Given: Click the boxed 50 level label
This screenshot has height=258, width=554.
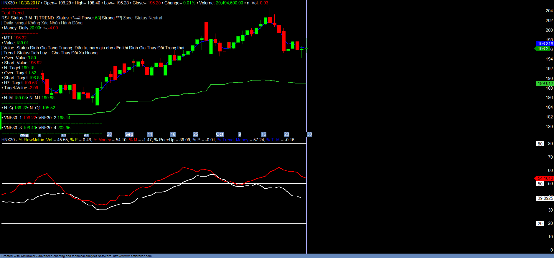Looking at the screenshot, I should 540,184.
